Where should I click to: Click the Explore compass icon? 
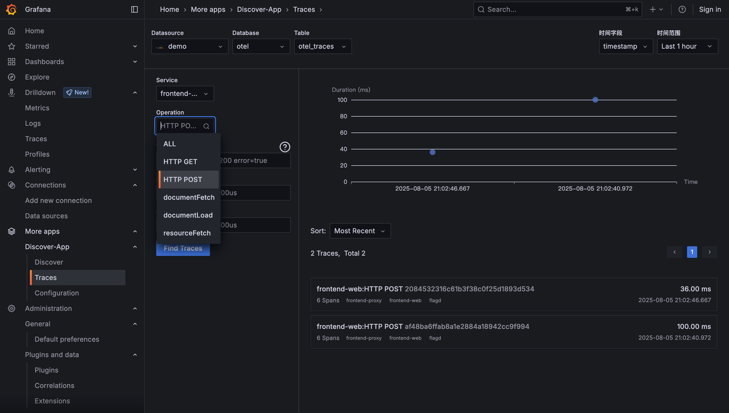click(x=11, y=77)
